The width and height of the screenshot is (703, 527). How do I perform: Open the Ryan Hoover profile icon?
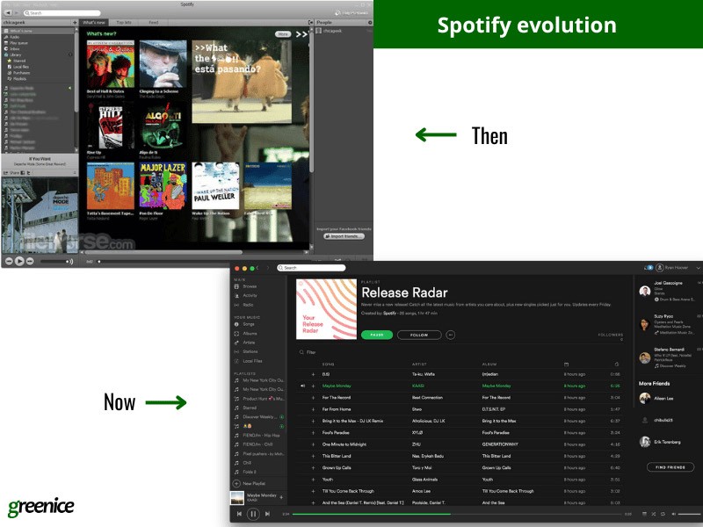pos(660,268)
